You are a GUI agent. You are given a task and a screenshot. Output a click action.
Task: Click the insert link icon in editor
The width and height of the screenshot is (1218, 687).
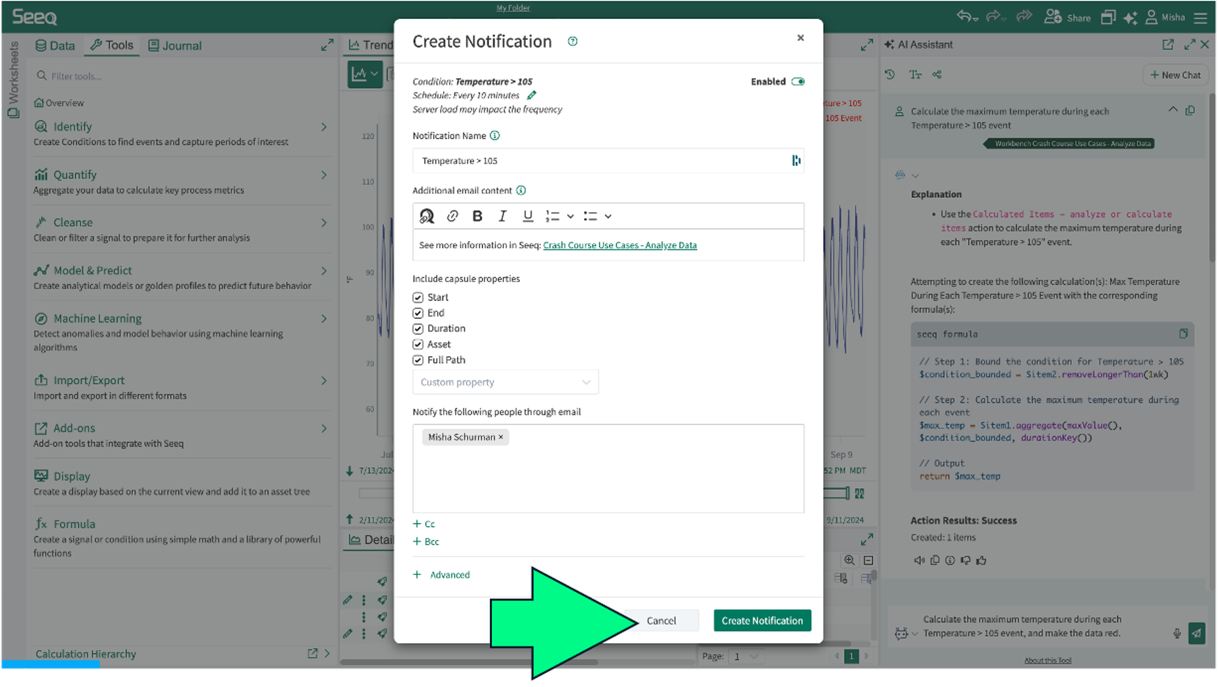pyautogui.click(x=453, y=216)
